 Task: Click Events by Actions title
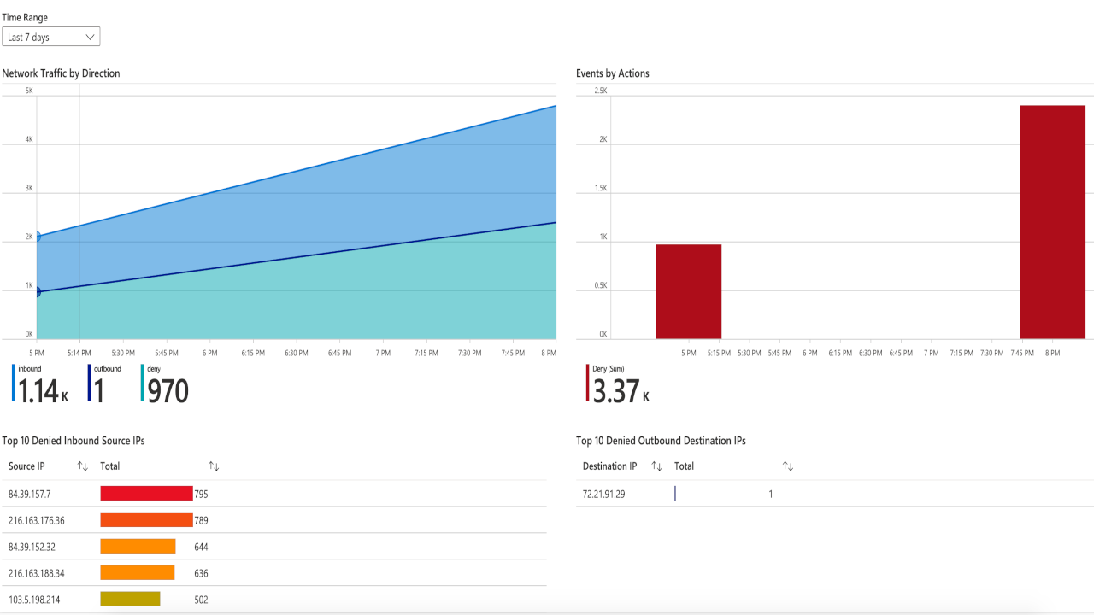point(613,73)
